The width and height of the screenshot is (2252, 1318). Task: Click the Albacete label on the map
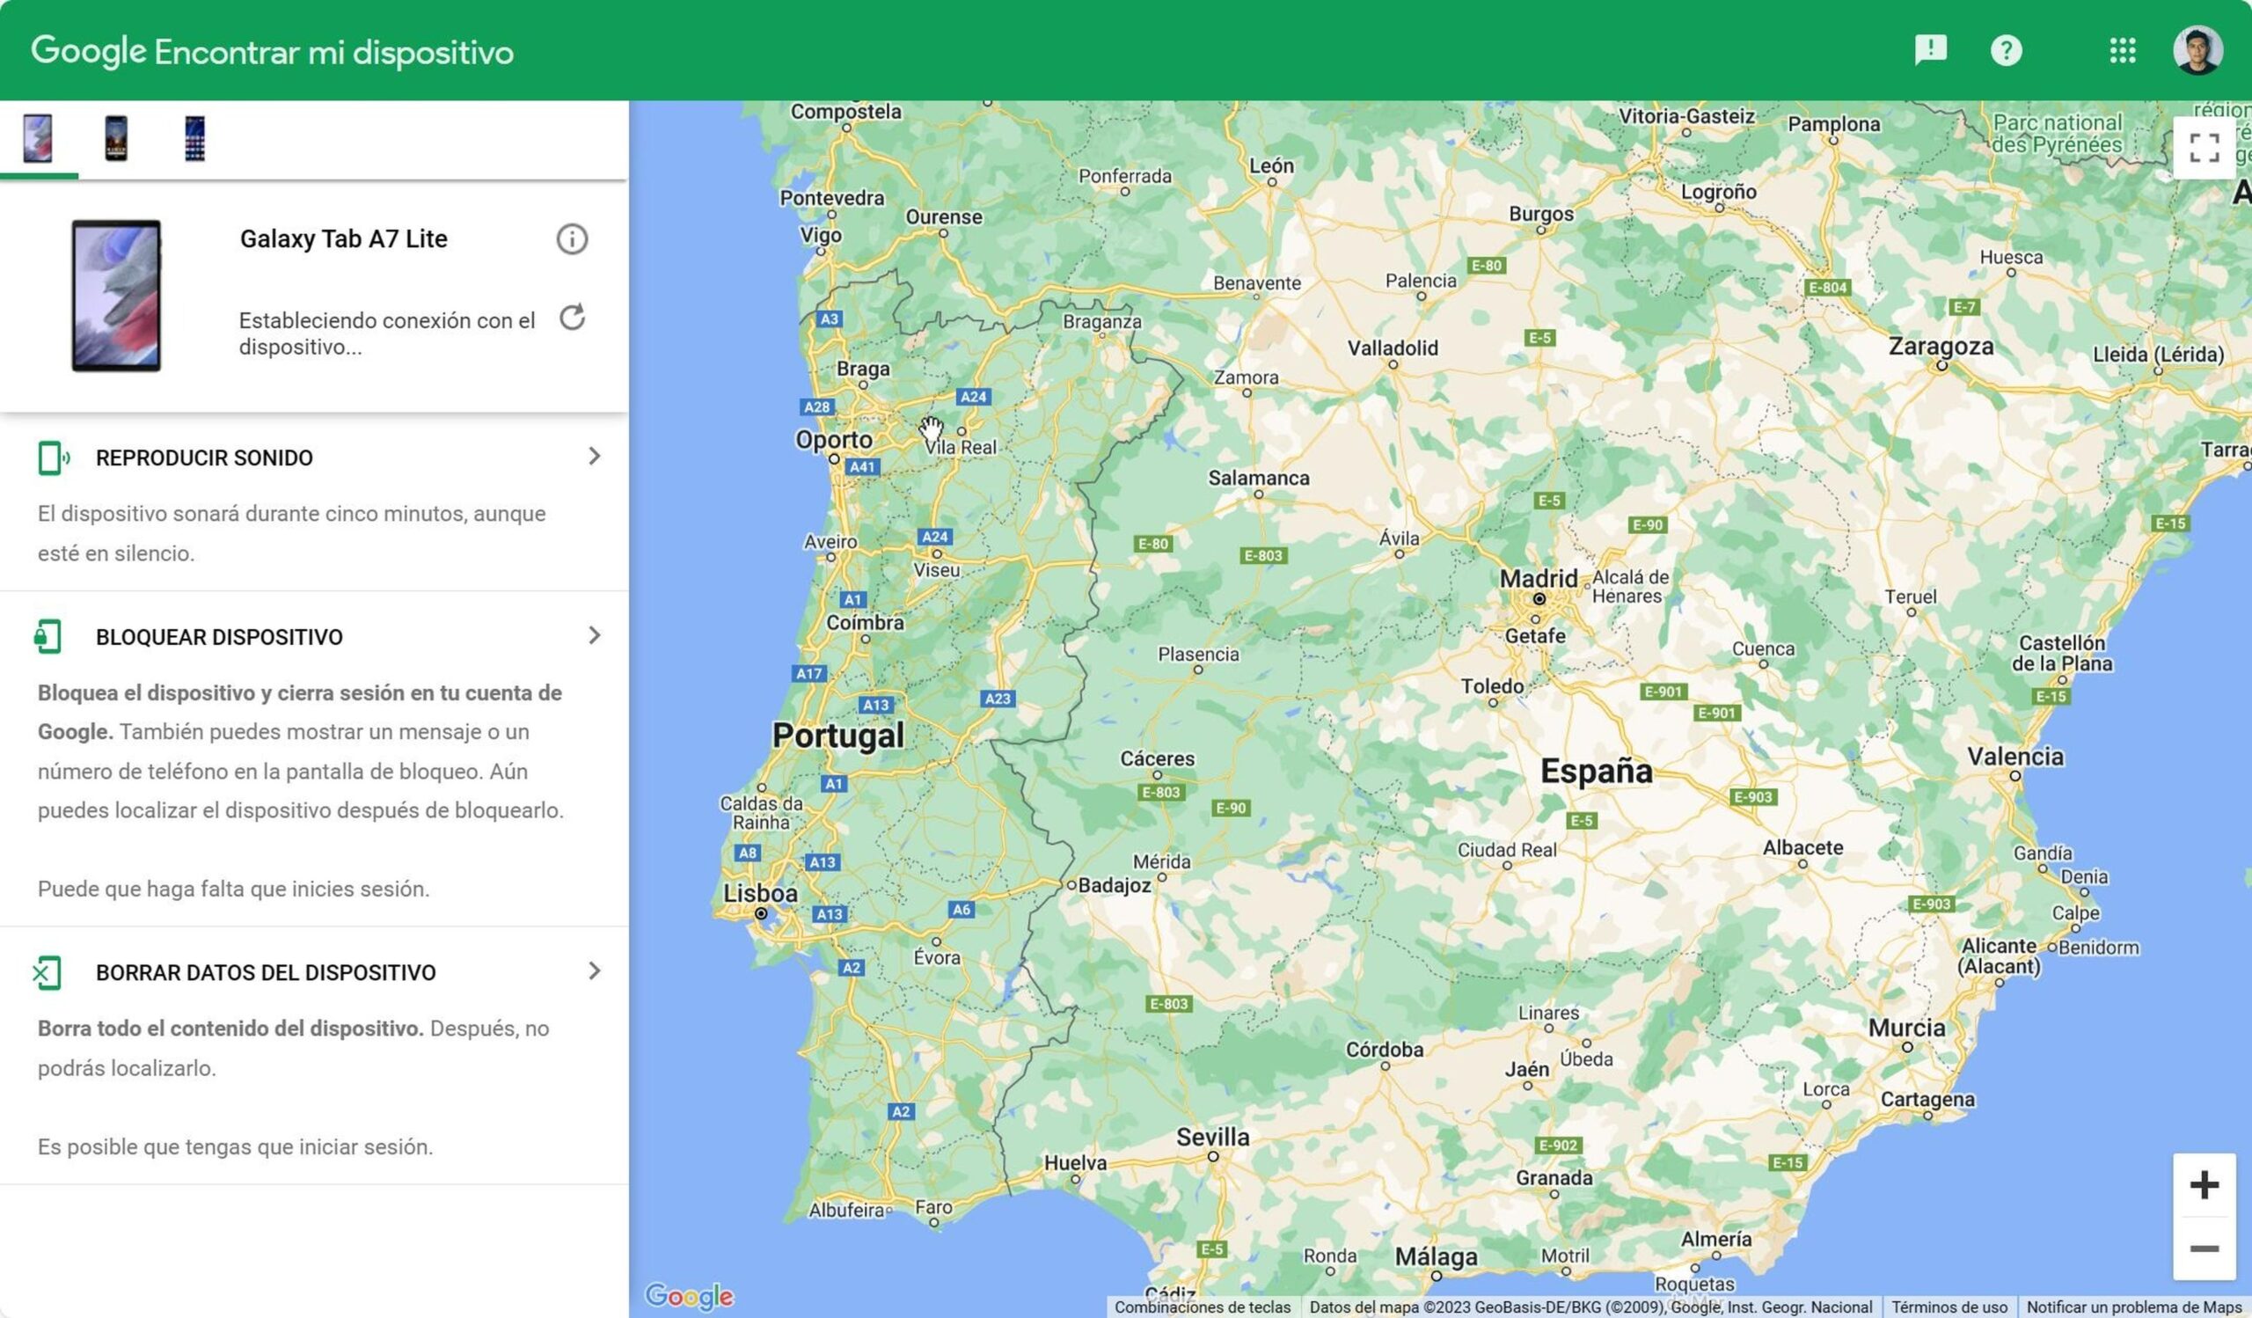click(x=1802, y=848)
